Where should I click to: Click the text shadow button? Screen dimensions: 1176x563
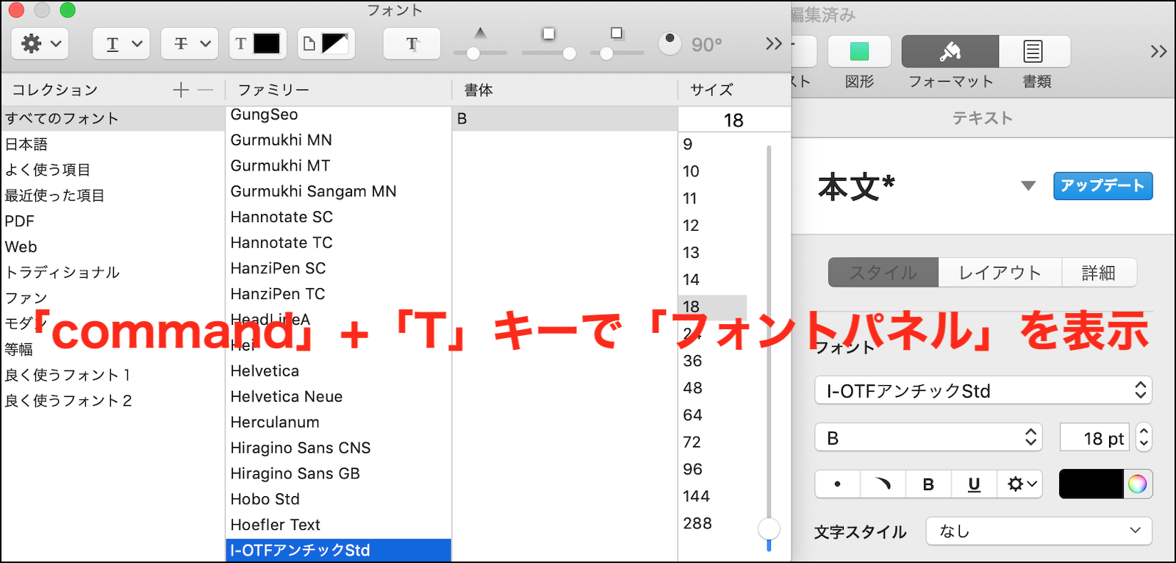(412, 44)
